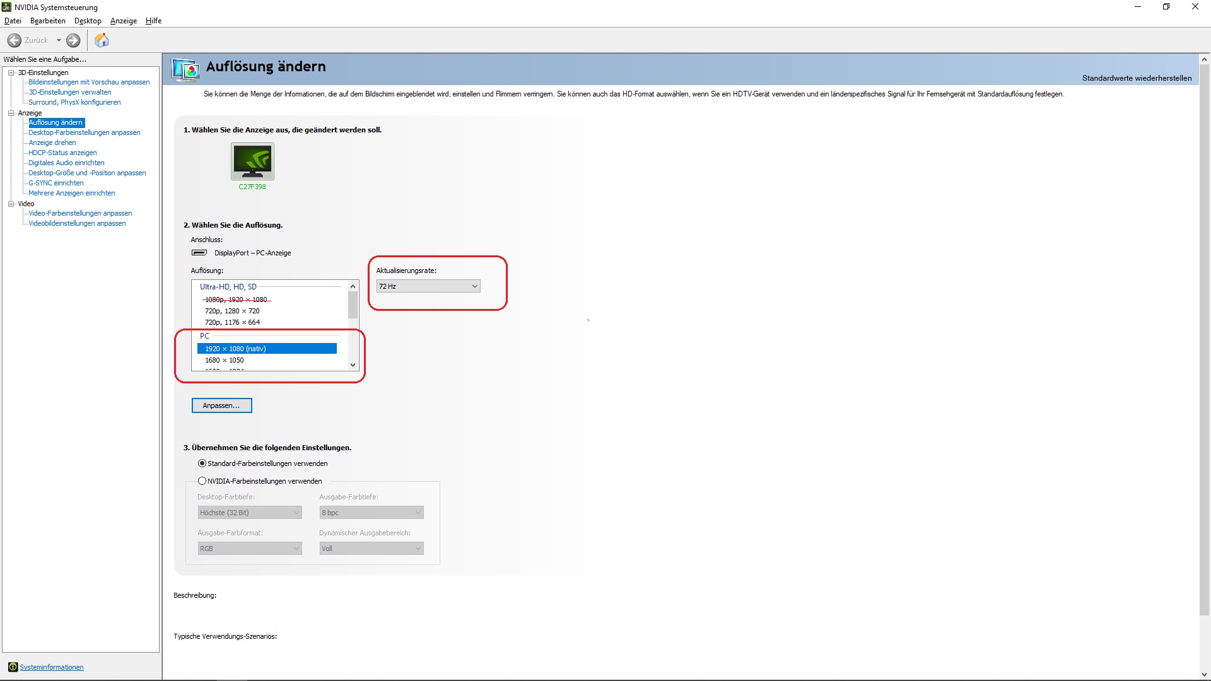This screenshot has height=681, width=1211.
Task: Select the 1680 × 1050 resolution entry
Action: [224, 360]
